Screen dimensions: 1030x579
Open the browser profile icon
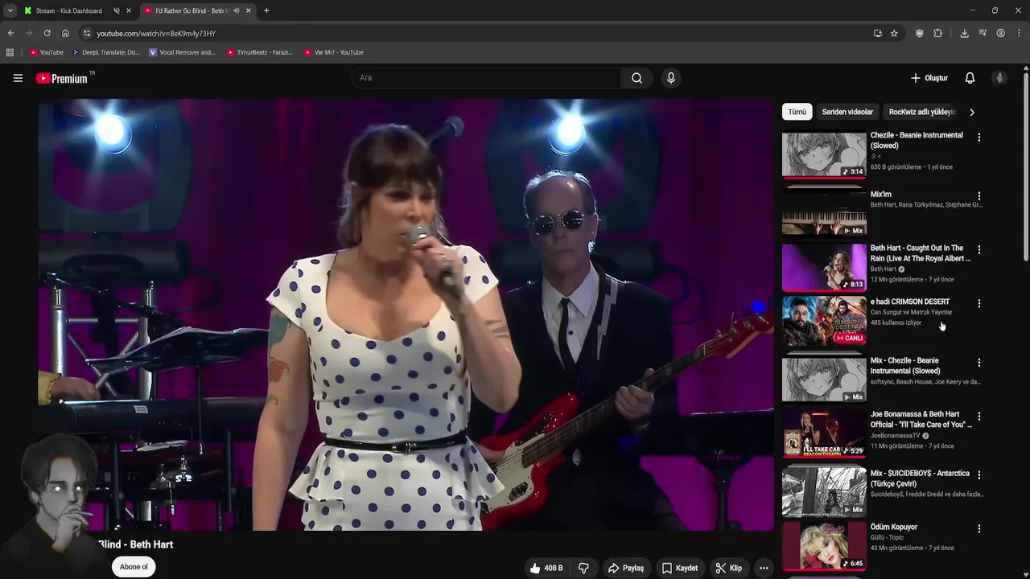pos(1000,33)
